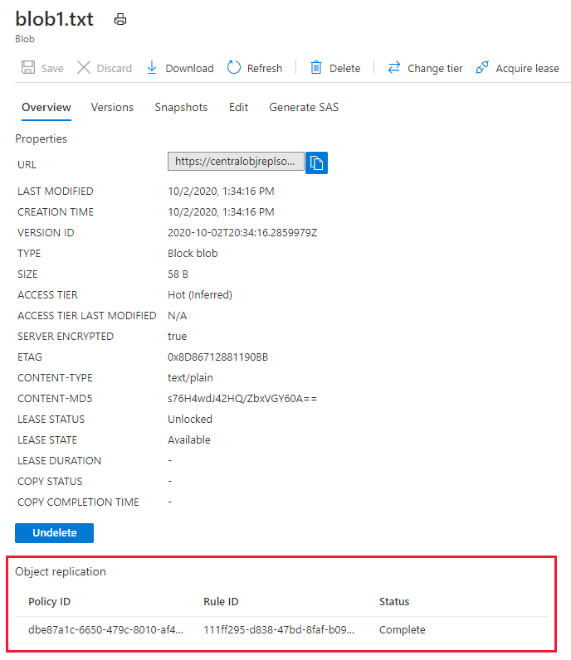Click the Access Tier Last Modified N/A value

click(177, 316)
